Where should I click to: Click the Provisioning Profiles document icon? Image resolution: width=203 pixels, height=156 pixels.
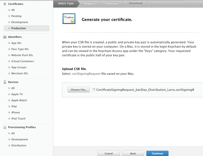(5, 127)
